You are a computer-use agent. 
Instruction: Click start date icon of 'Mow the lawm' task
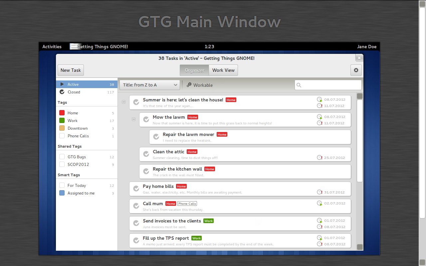[319, 117]
